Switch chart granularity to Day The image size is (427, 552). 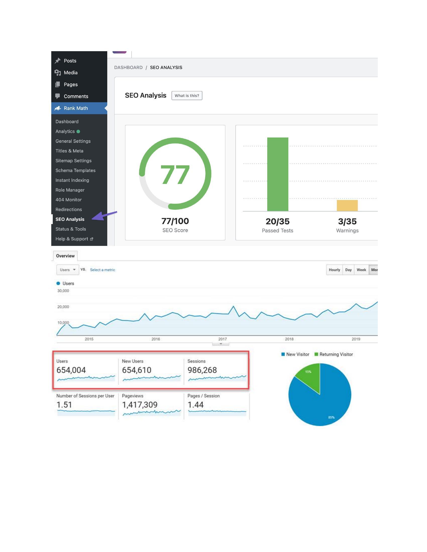(348, 270)
